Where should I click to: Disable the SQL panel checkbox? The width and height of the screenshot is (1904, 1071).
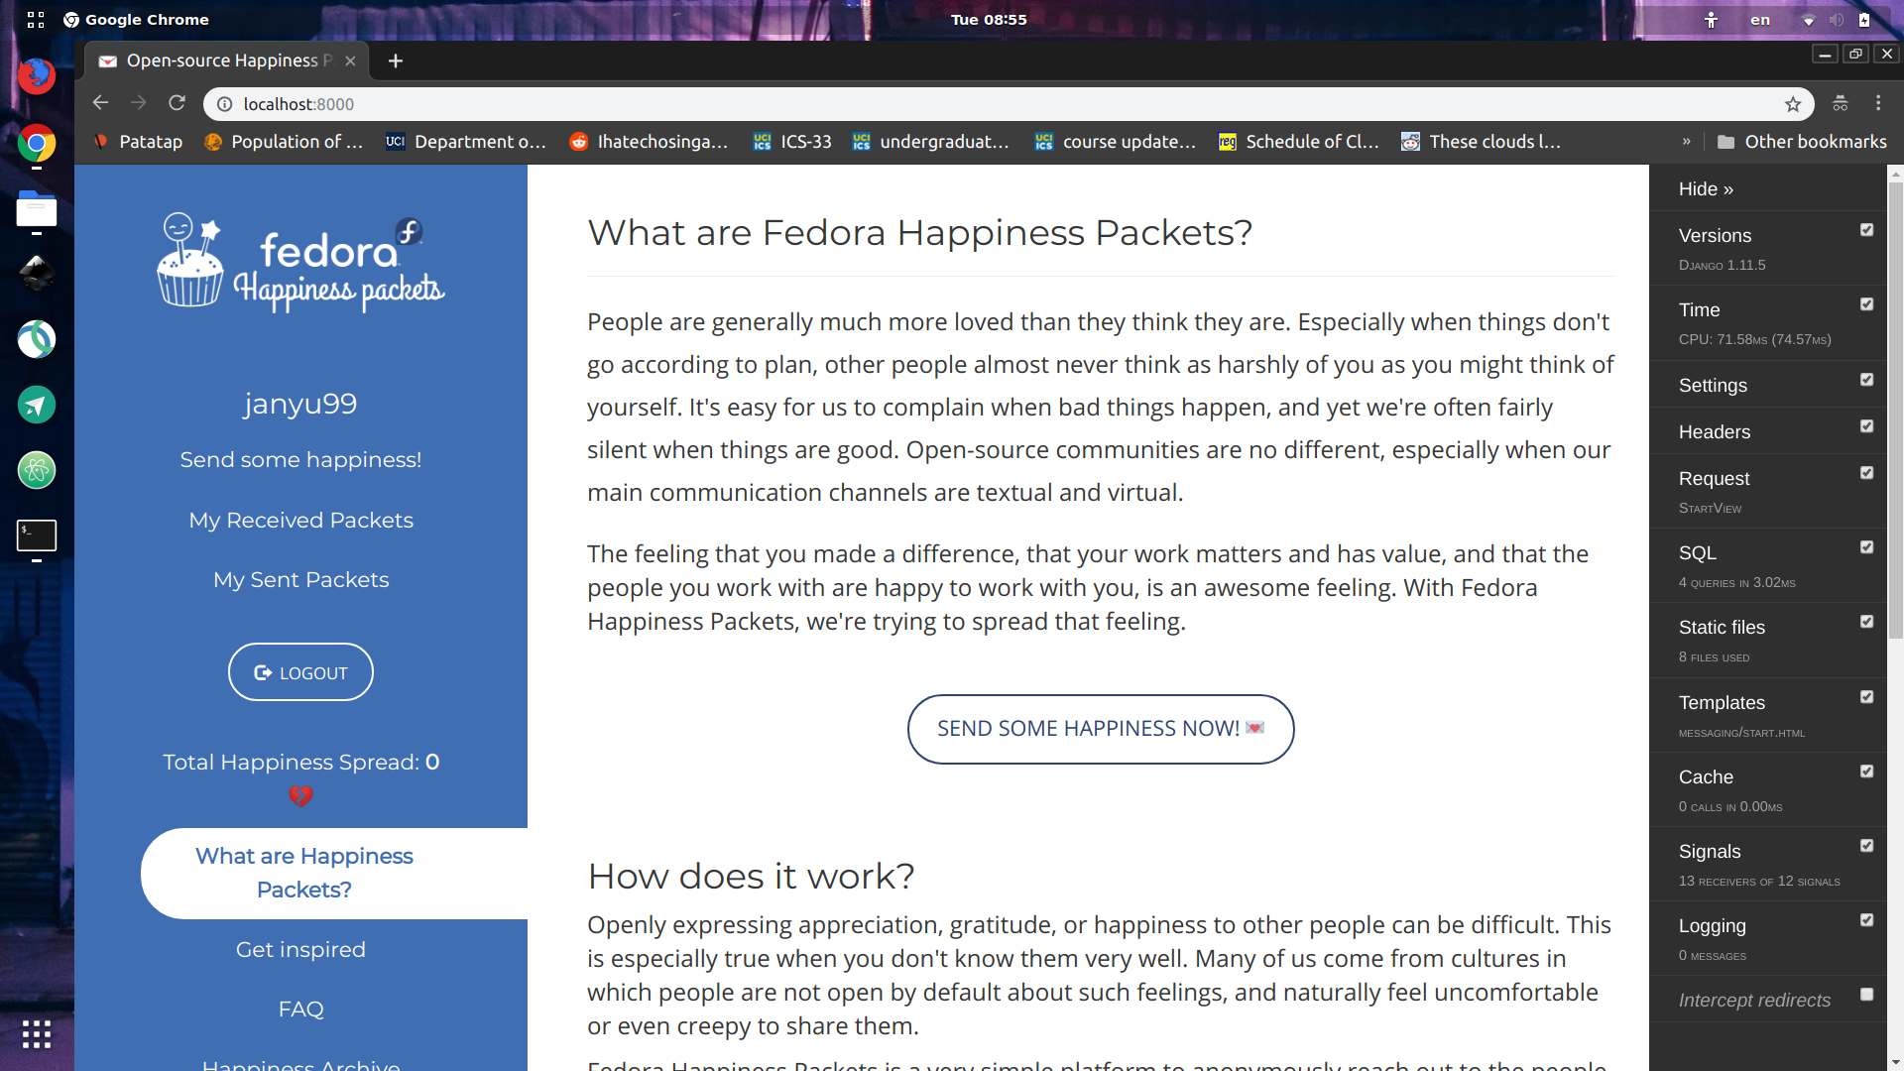click(x=1866, y=547)
